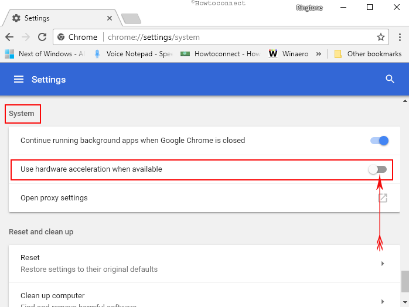Minimize the Chrome window
409x307 pixels.
pyautogui.click(x=343, y=7)
